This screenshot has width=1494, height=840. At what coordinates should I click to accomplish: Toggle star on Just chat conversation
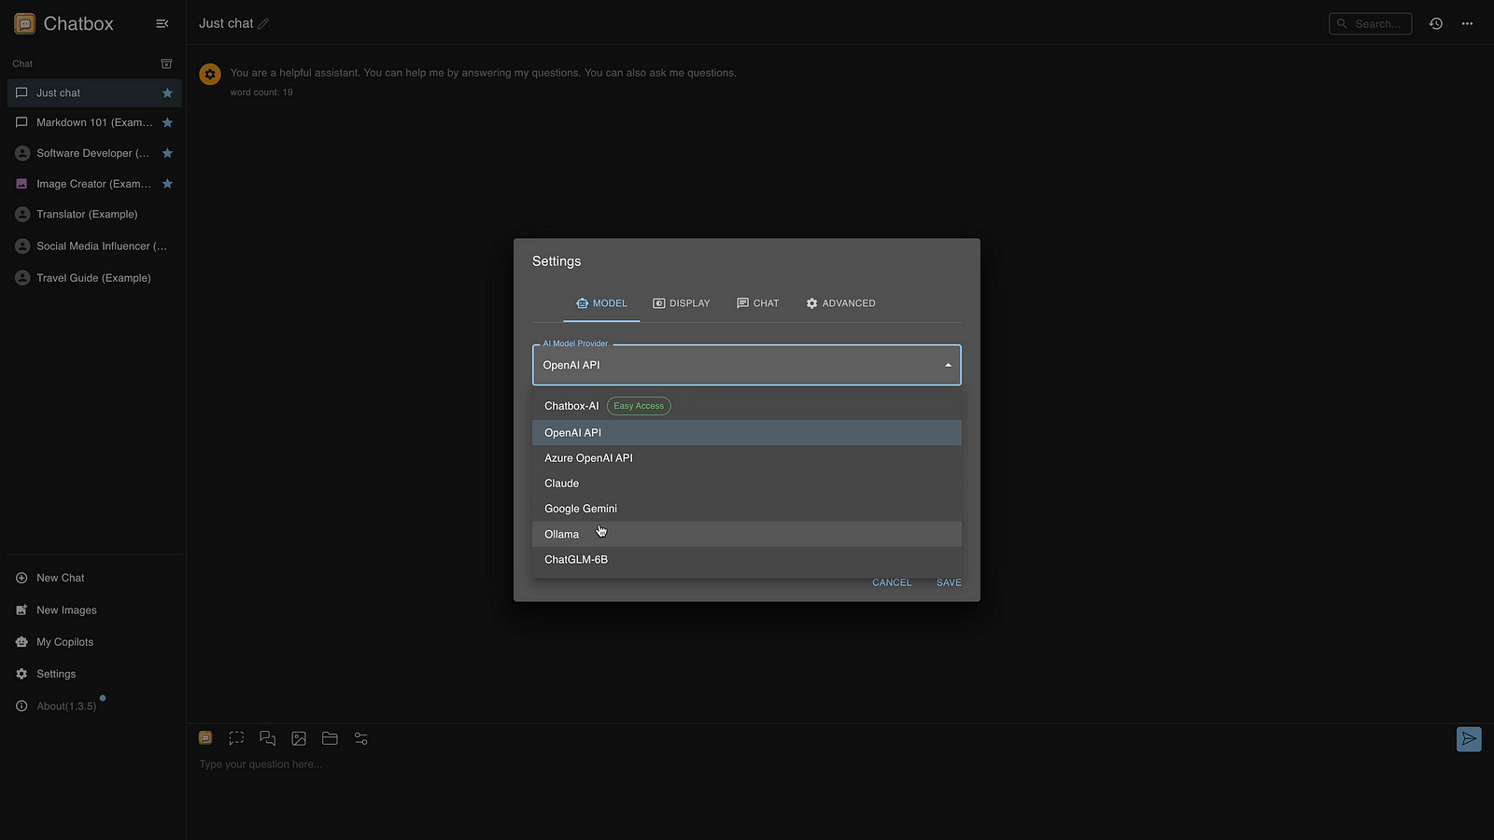(x=167, y=93)
